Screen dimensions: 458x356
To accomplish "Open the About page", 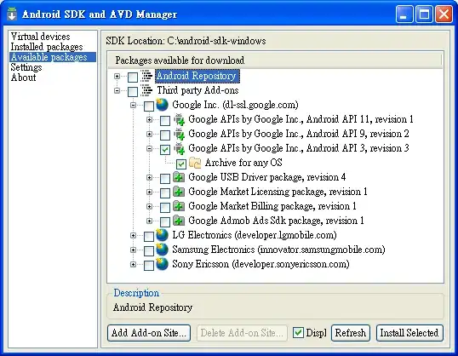I will click(x=23, y=78).
